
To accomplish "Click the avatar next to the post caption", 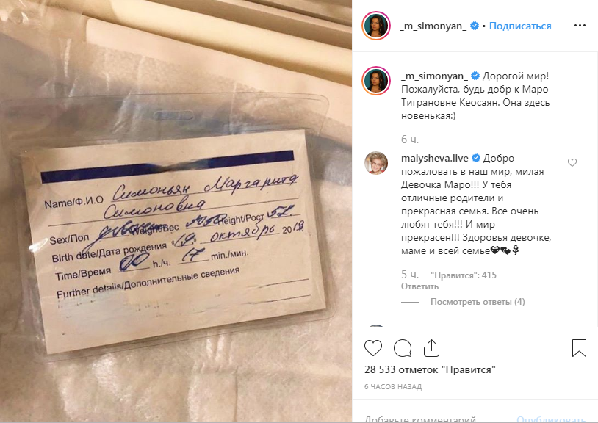I will (x=376, y=80).
